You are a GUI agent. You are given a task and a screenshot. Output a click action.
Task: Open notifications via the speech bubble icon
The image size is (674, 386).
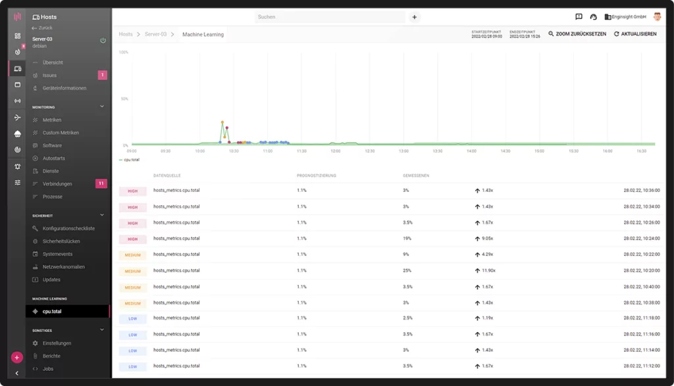[x=580, y=16]
